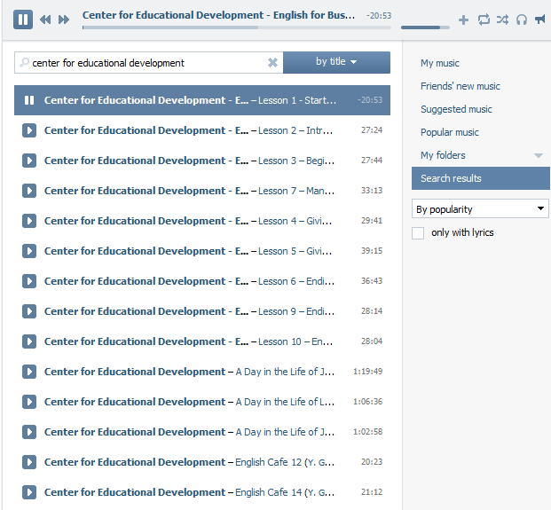Image resolution: width=551 pixels, height=510 pixels.
Task: Click the 'Lesson 10 – En...' title text
Action: tap(295, 341)
